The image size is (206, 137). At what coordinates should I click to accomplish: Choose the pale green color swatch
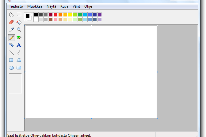pos(75,19)
